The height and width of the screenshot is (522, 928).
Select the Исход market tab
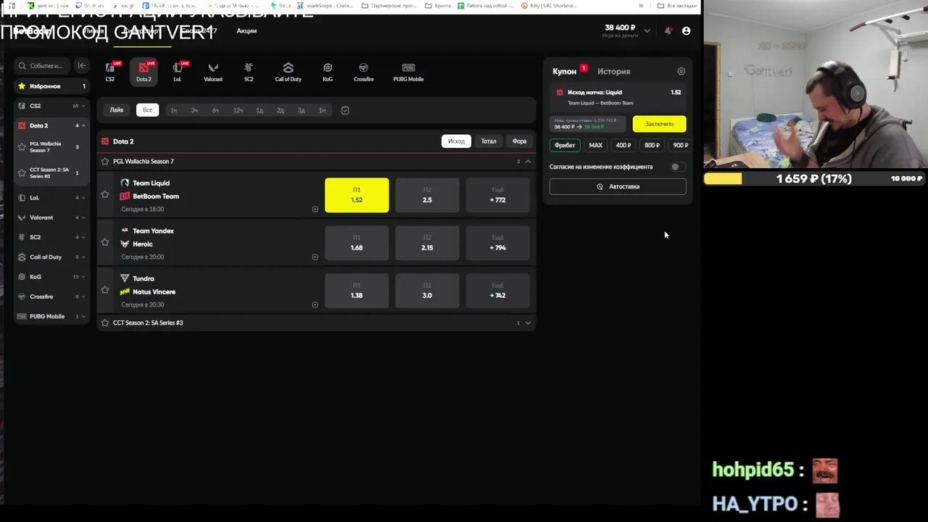click(456, 141)
